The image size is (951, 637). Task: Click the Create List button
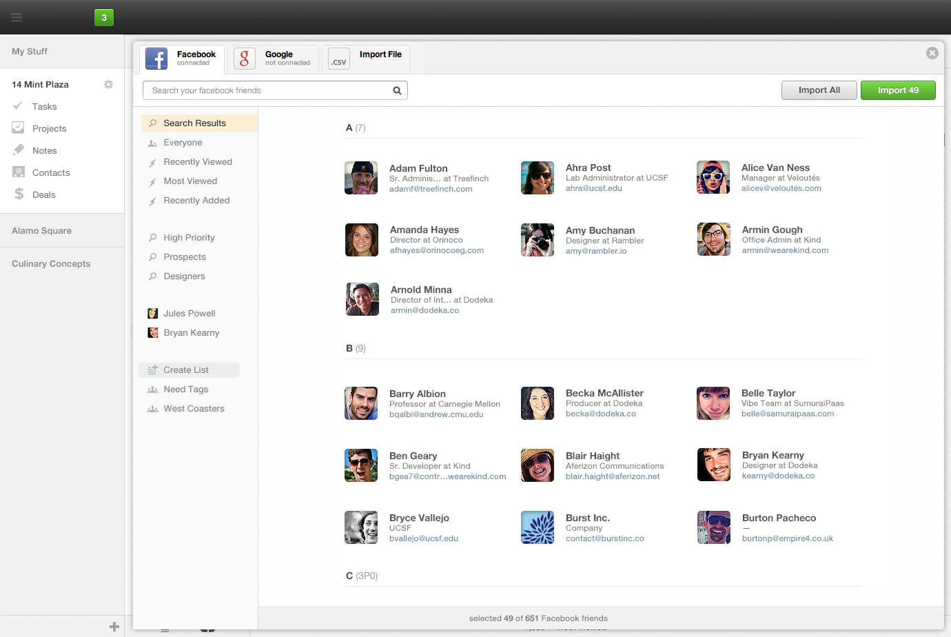(x=189, y=370)
